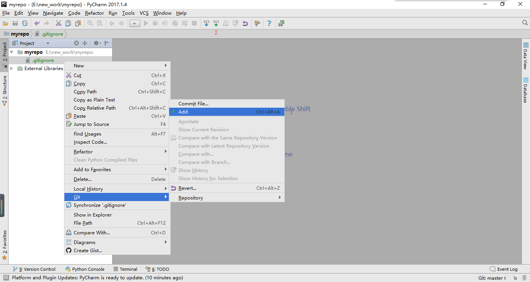This screenshot has height=282, width=530.
Task: Click the Back navigation arrow
Action: point(112,24)
